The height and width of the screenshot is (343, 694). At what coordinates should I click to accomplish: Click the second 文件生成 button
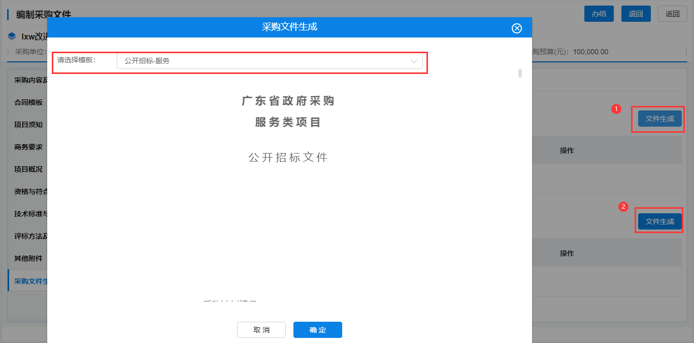[x=660, y=221]
